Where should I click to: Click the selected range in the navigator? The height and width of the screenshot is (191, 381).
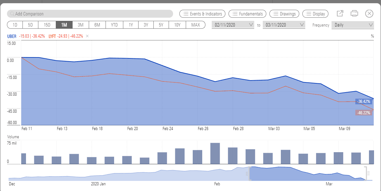click(x=308, y=173)
